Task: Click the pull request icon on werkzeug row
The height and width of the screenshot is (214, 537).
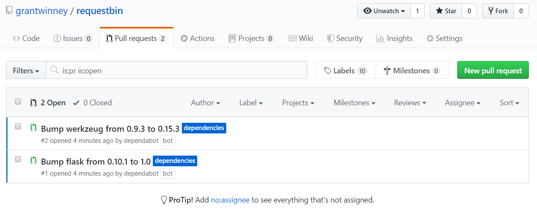Action: click(x=33, y=127)
